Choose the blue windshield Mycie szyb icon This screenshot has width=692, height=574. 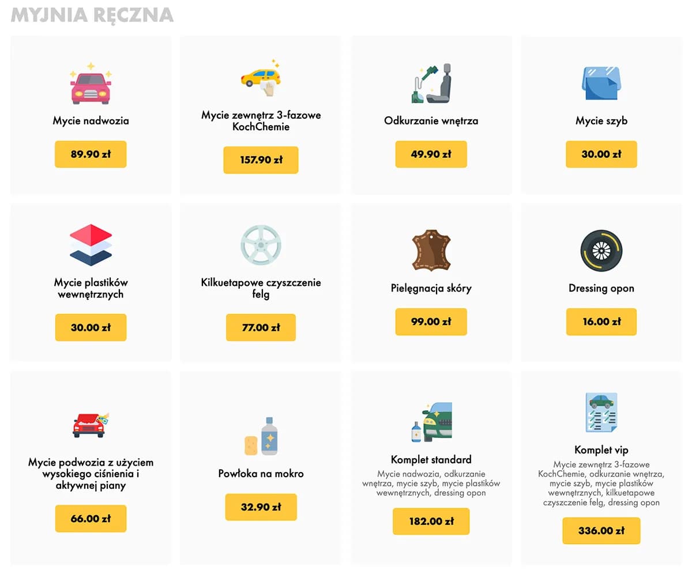[601, 84]
